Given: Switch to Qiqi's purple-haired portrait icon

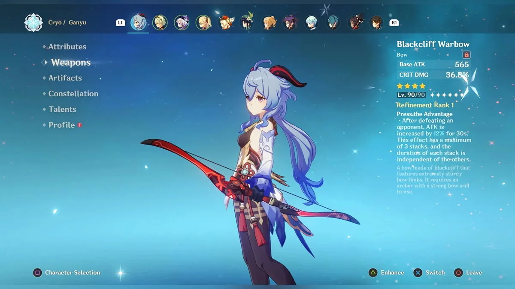Looking at the screenshot, I should click(x=182, y=22).
